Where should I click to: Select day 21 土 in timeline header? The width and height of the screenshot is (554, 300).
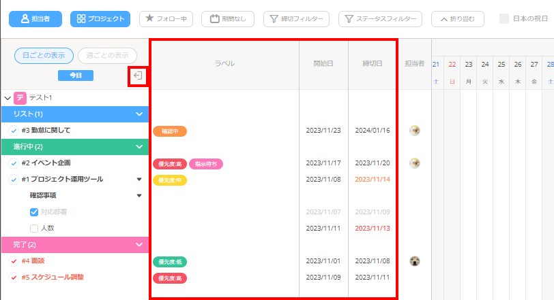pyautogui.click(x=436, y=73)
